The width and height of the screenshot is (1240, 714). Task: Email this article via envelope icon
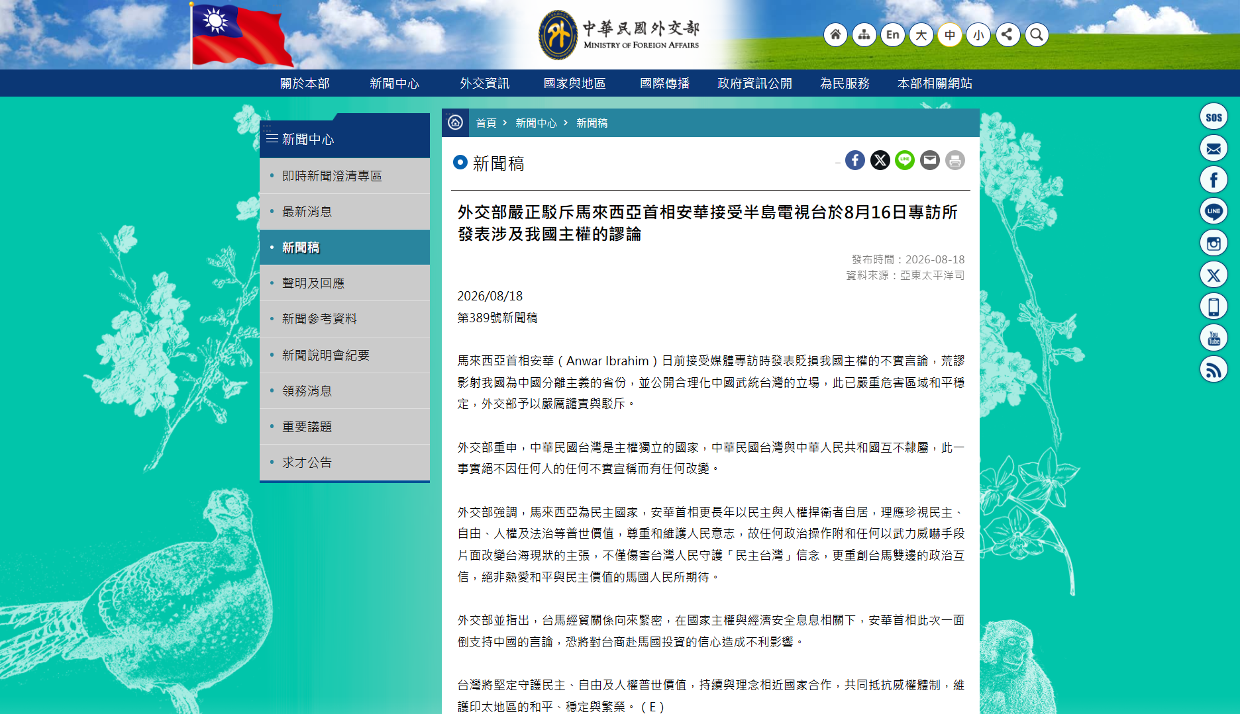pyautogui.click(x=930, y=160)
